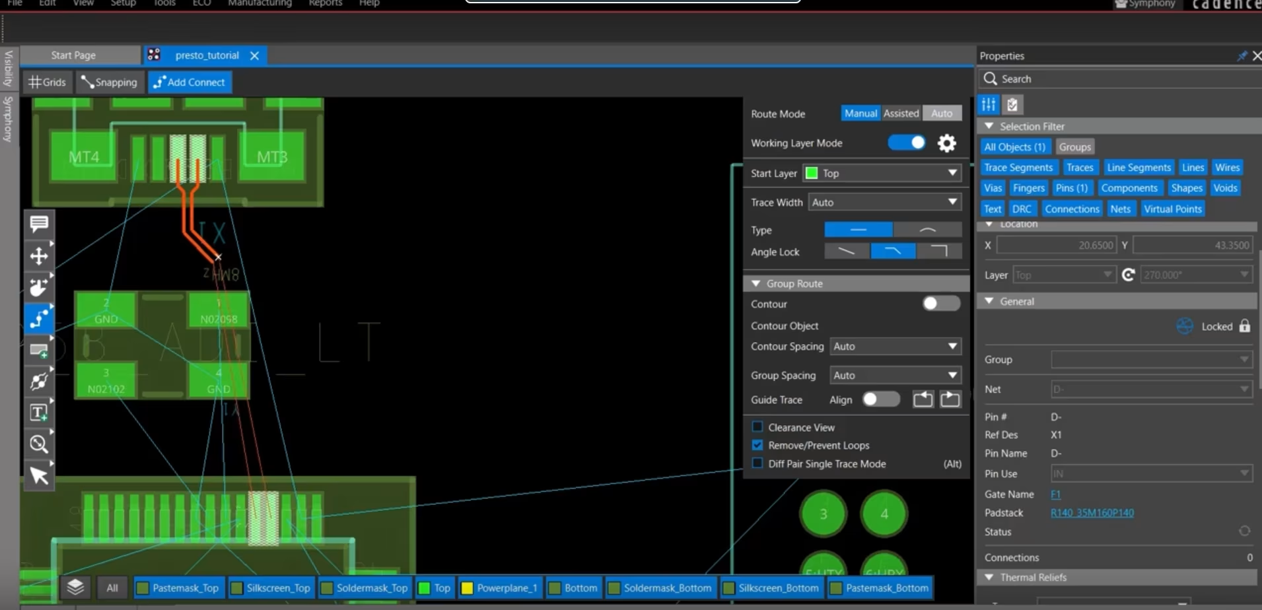Viewport: 1262px width, 610px height.
Task: Toggle Pastemask_Top layer visibility
Action: (178, 588)
